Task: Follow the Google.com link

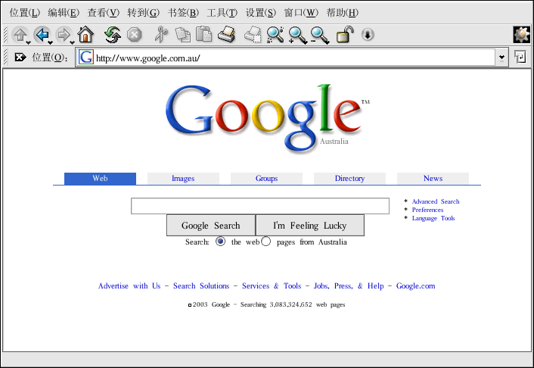Action: [x=415, y=285]
